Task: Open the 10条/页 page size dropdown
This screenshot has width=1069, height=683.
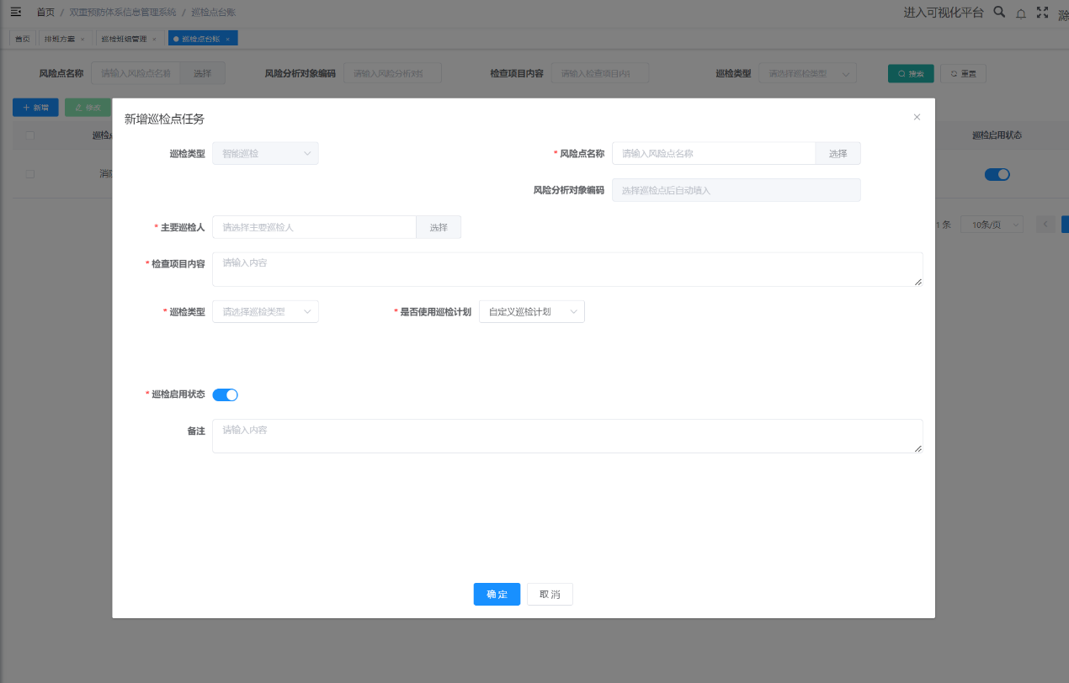Action: [991, 225]
